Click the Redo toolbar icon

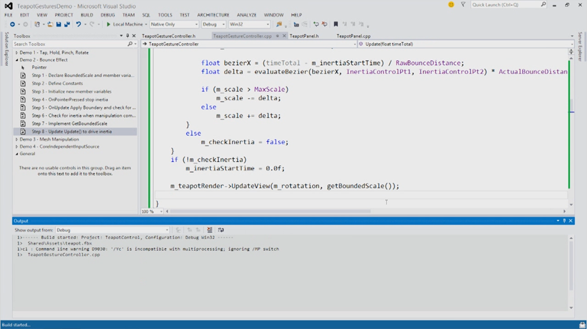click(x=92, y=24)
